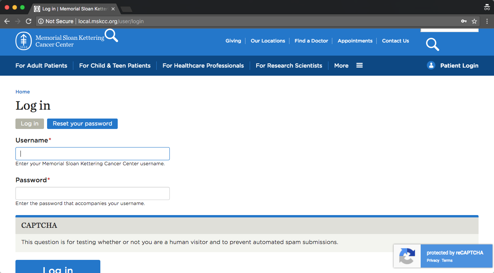
Task: Click the 'This question is for testing' CAPTCHA description
Action: [179, 242]
